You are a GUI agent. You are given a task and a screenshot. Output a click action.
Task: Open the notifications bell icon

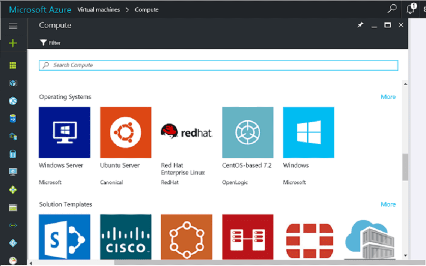pyautogui.click(x=411, y=9)
